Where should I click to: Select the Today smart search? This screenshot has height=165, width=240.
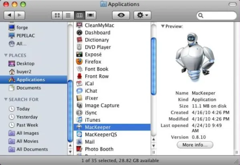click(x=23, y=109)
